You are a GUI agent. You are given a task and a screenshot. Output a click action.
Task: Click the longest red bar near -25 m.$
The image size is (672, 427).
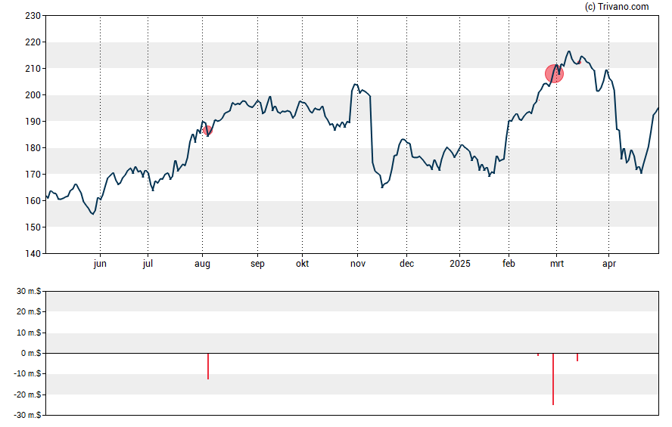coord(553,379)
